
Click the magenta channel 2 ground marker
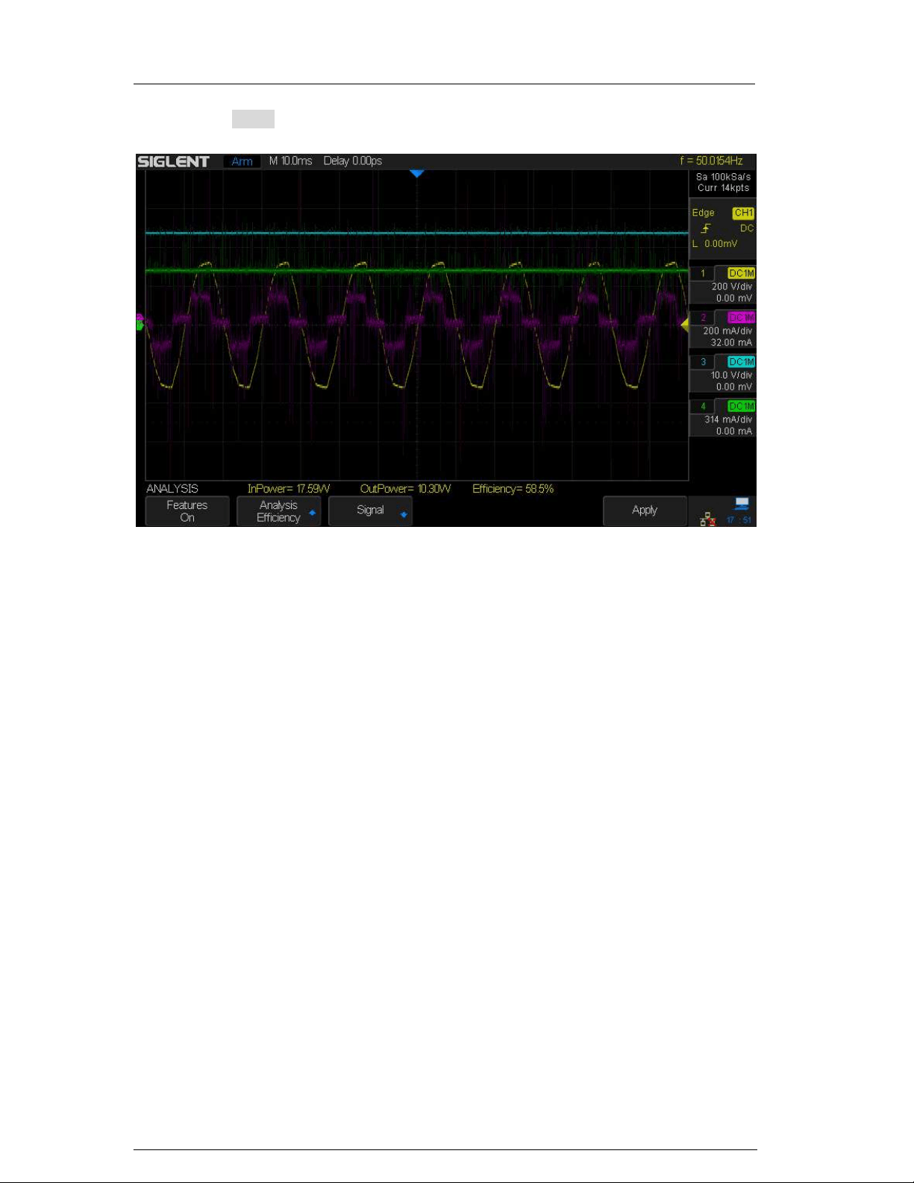140,319
